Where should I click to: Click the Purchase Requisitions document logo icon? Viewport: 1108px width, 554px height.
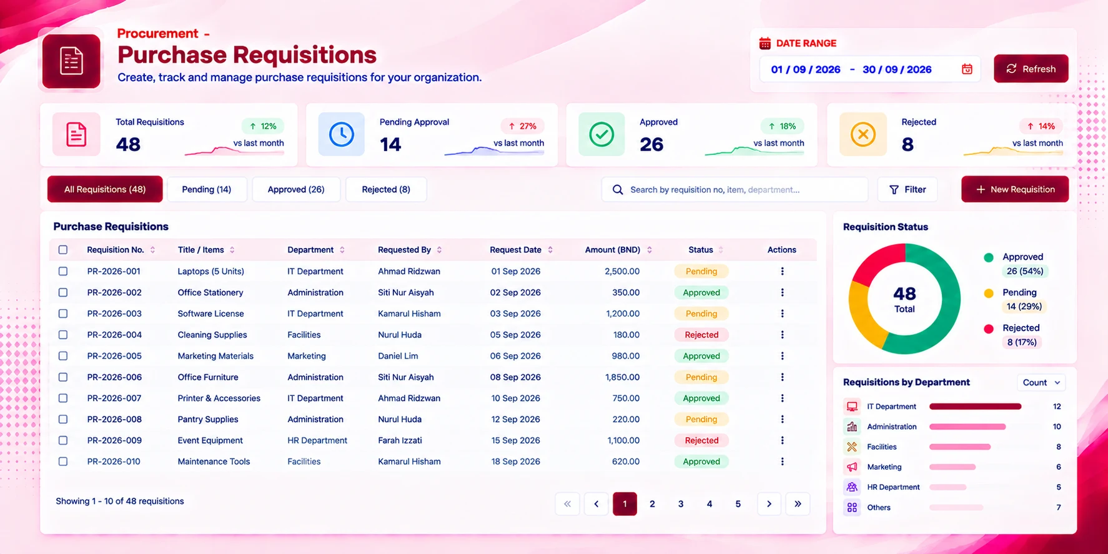click(x=71, y=61)
